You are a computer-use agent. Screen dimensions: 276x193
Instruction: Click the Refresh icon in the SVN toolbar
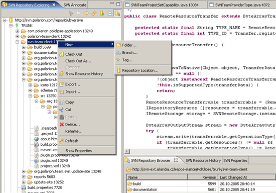[x=94, y=13]
